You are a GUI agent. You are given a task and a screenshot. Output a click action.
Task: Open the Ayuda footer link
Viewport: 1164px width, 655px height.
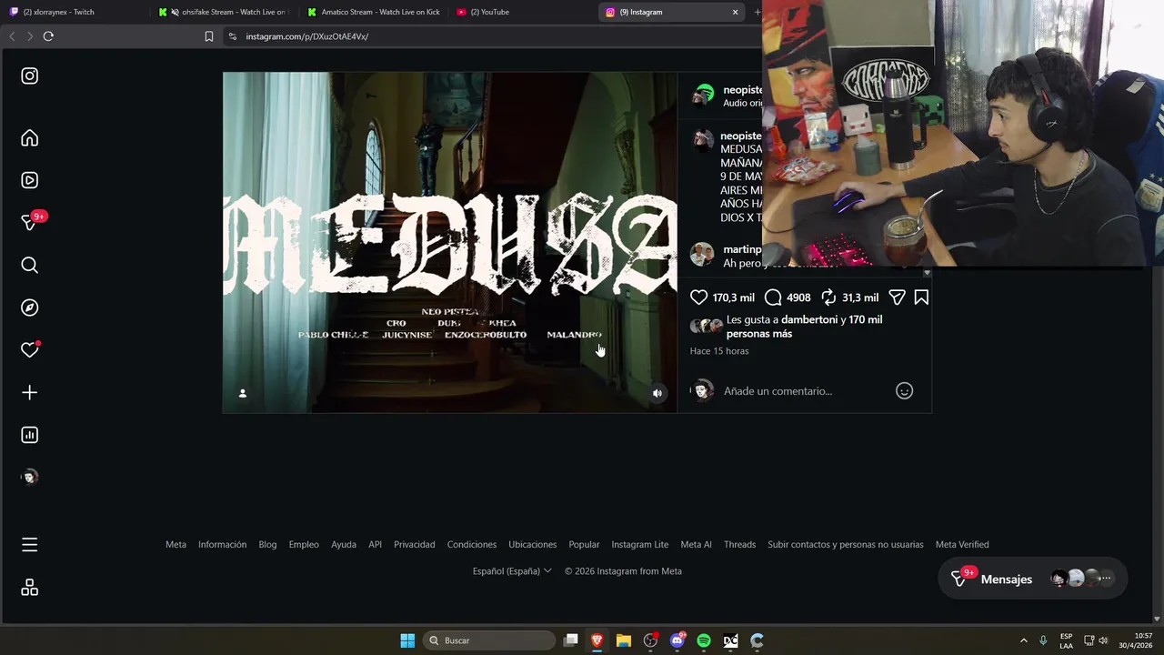[344, 544]
